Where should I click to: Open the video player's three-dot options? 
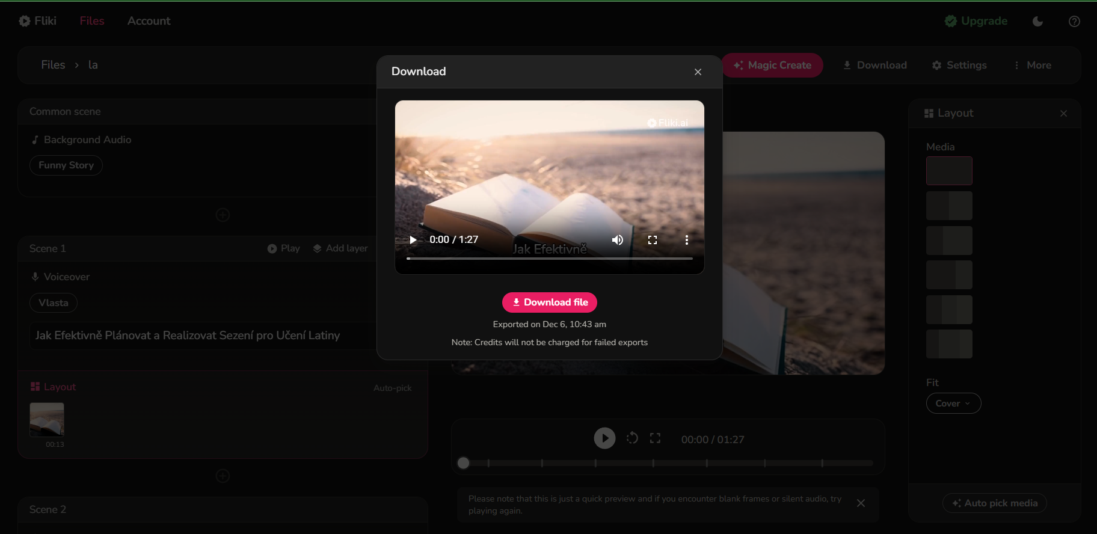[x=687, y=240]
